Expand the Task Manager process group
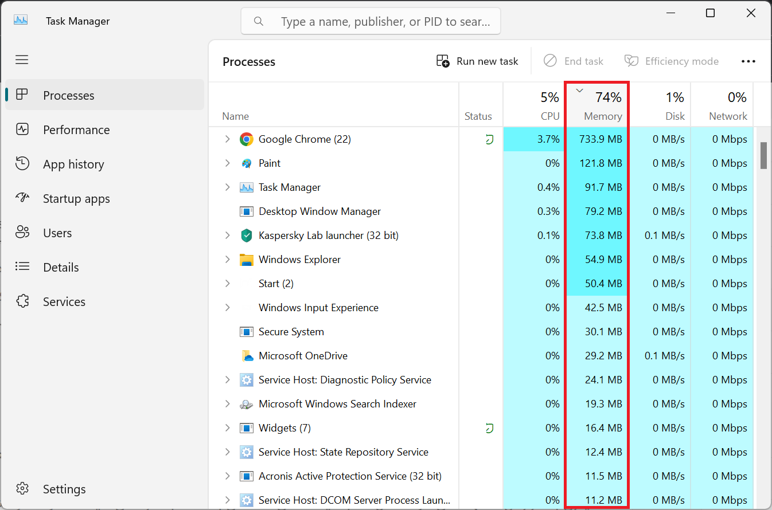 (227, 187)
